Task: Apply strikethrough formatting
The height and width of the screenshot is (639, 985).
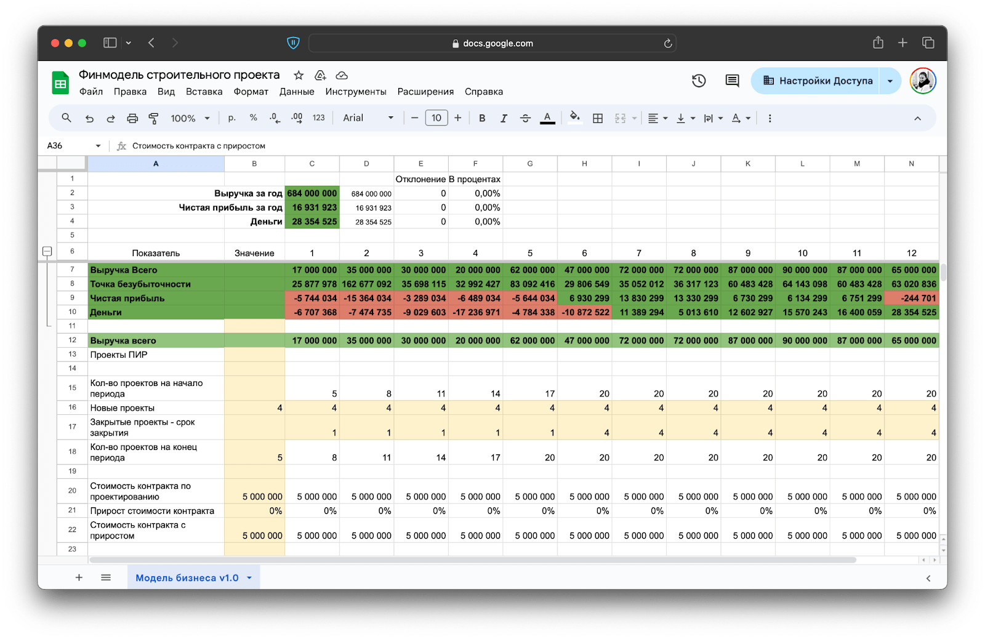Action: point(525,118)
